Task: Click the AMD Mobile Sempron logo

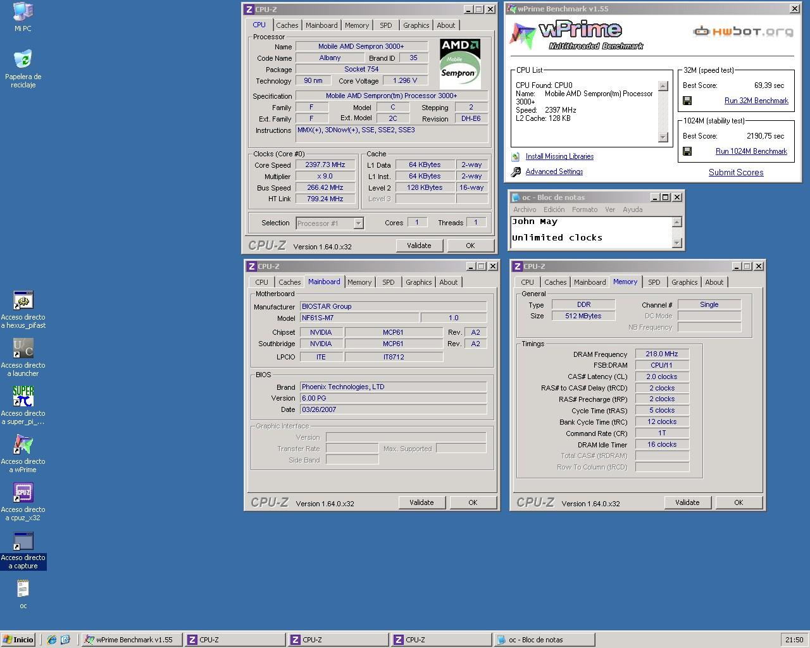Action: point(460,64)
